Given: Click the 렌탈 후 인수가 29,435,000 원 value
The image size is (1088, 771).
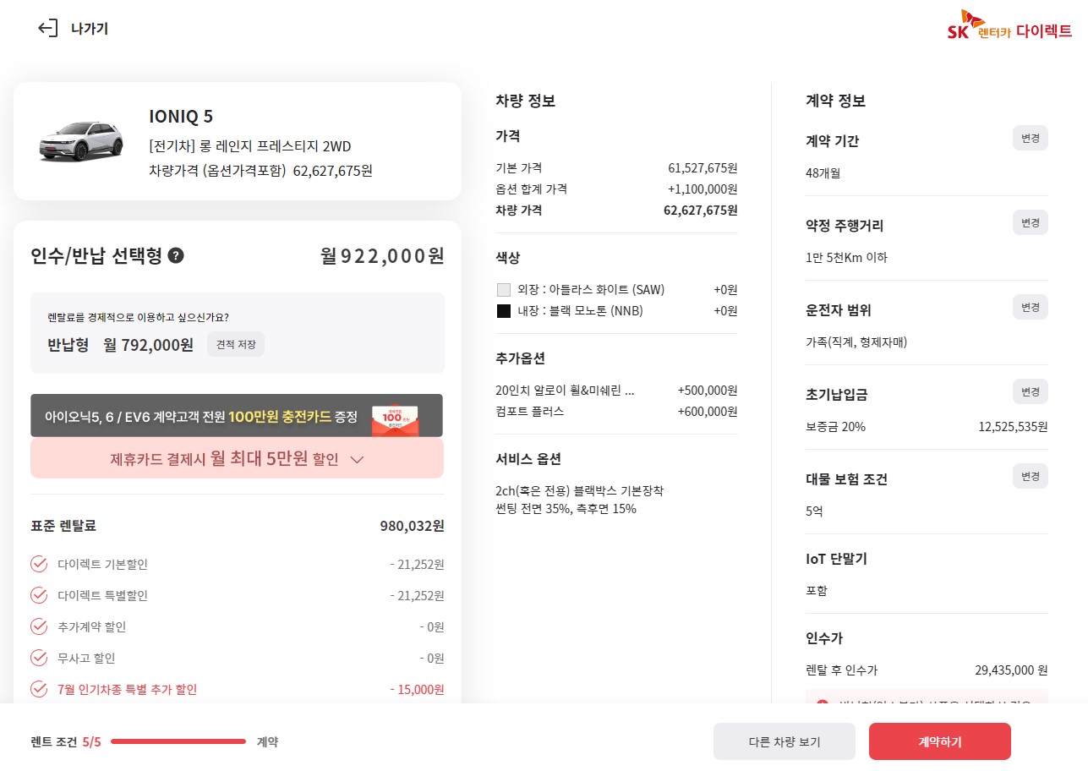Looking at the screenshot, I should (1011, 670).
